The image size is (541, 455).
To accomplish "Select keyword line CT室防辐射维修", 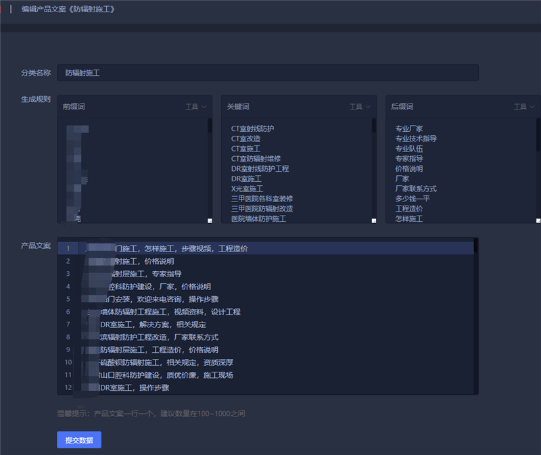I will (256, 159).
